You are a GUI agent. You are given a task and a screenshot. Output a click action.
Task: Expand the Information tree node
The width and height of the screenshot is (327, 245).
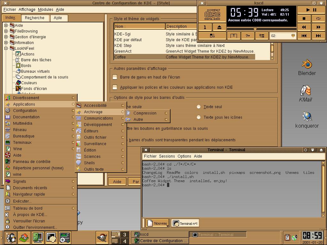pos(6,42)
